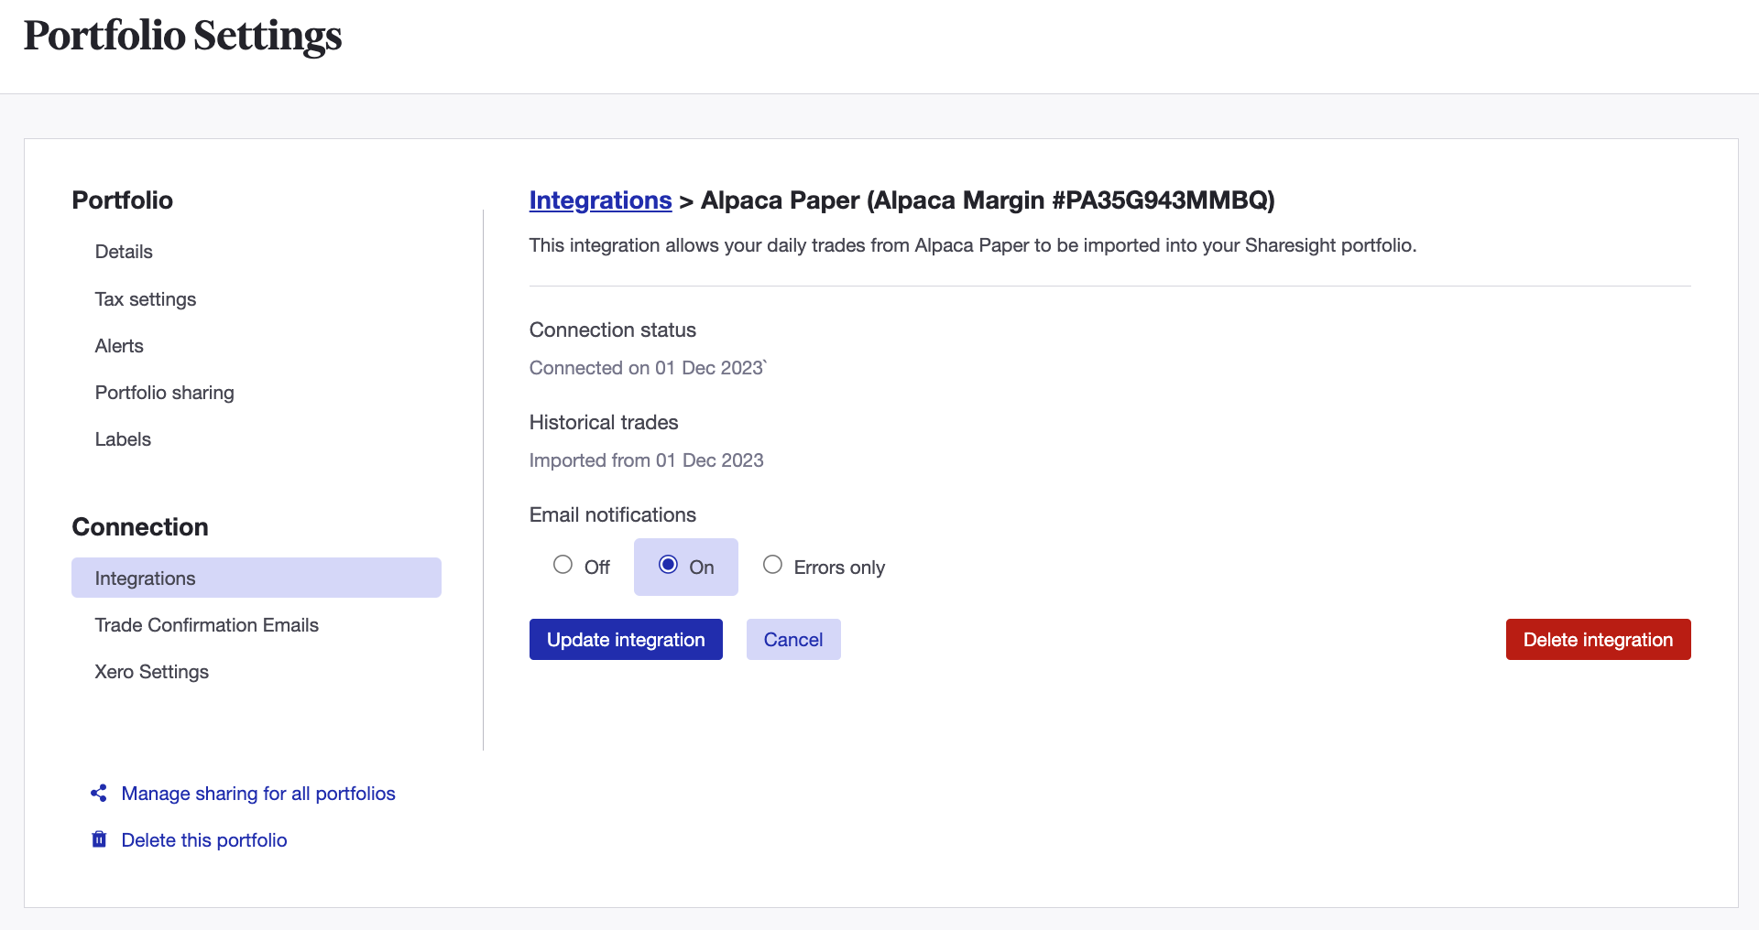The width and height of the screenshot is (1759, 930).
Task: Choose Errors only email notifications
Action: click(772, 565)
